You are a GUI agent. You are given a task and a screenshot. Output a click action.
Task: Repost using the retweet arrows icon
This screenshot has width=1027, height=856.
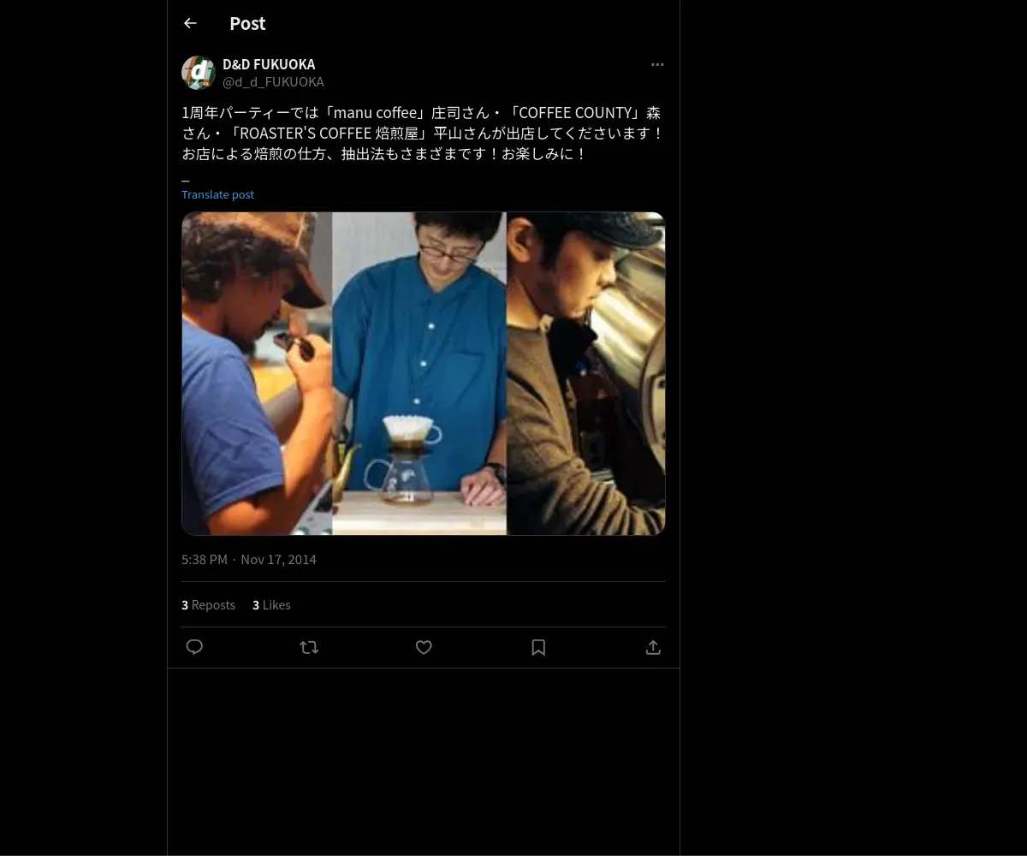tap(309, 647)
